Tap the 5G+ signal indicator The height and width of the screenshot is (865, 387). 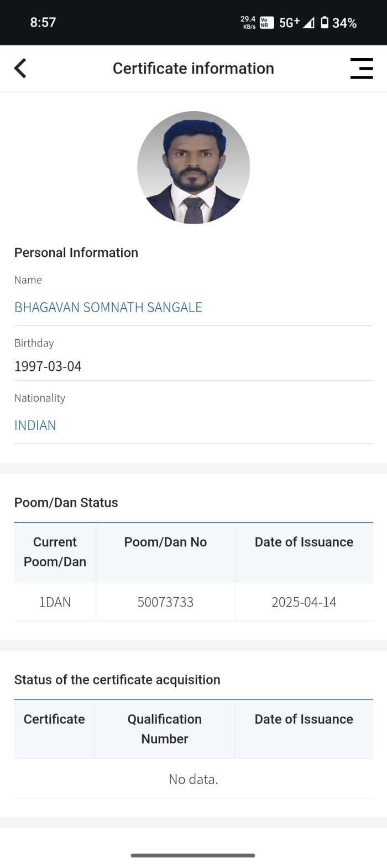click(x=290, y=23)
